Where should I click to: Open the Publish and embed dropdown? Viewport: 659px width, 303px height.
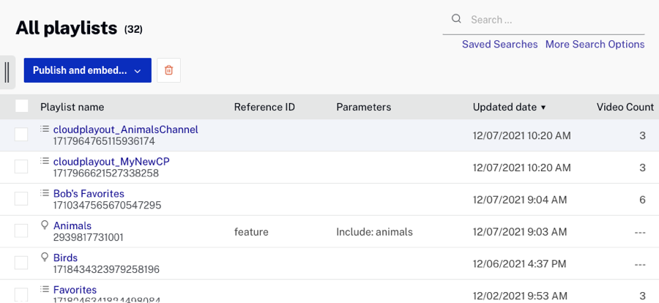(x=87, y=70)
